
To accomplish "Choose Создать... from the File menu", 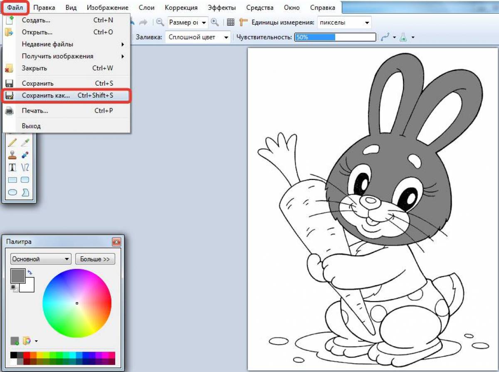I will point(67,20).
